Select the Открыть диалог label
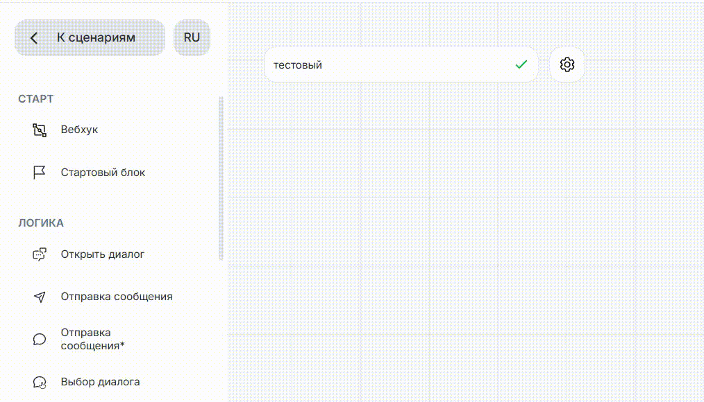This screenshot has width=704, height=402. tap(103, 254)
